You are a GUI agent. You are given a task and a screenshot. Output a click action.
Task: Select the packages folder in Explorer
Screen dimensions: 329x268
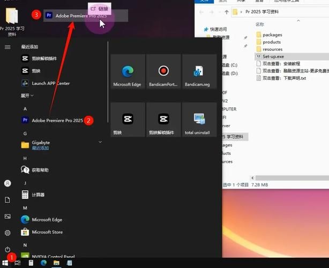pos(270,35)
